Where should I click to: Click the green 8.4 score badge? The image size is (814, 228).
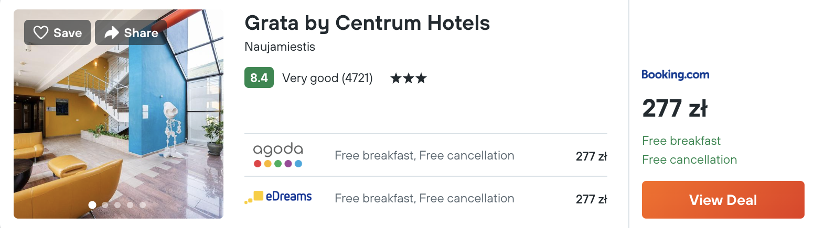pos(259,78)
